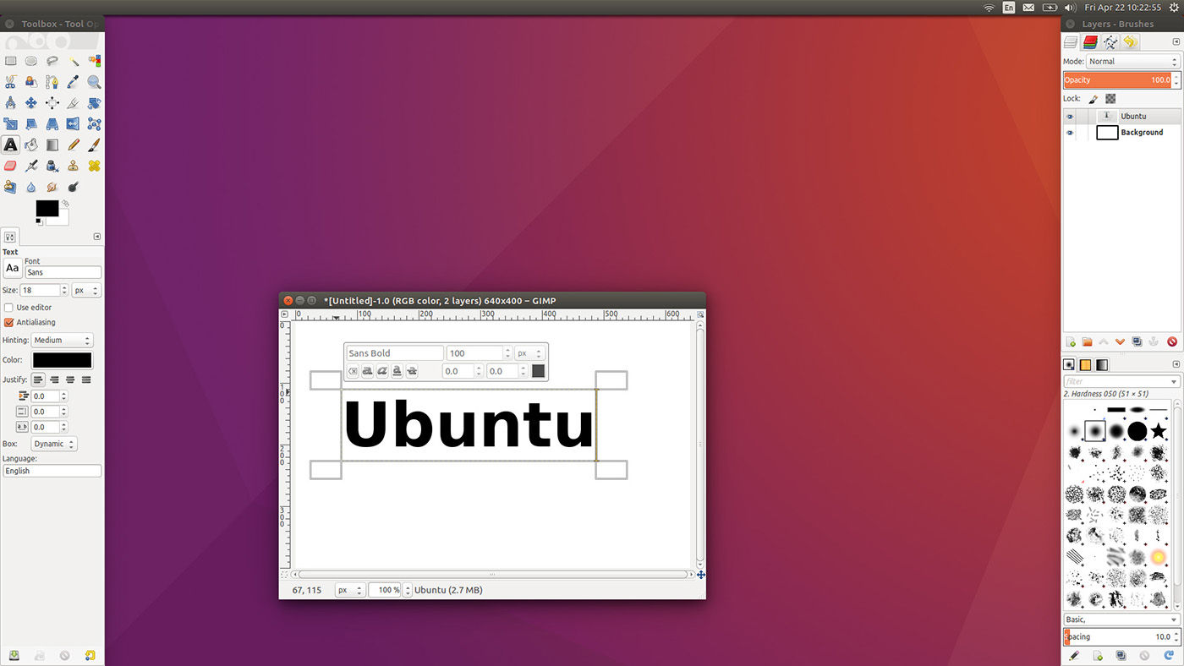Open the Size unit px dropdown in Tool Options
The height and width of the screenshot is (666, 1184).
pos(86,290)
